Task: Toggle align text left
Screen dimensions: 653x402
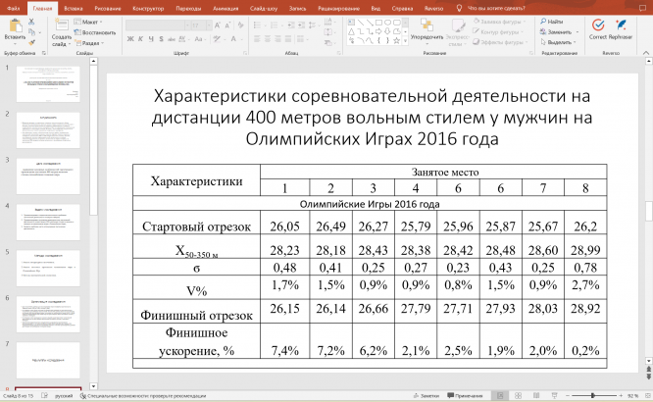Action: (x=257, y=39)
